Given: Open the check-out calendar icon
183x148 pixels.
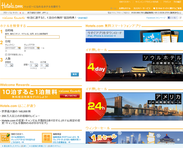Looking at the screenshot, I should [x=38, y=48].
